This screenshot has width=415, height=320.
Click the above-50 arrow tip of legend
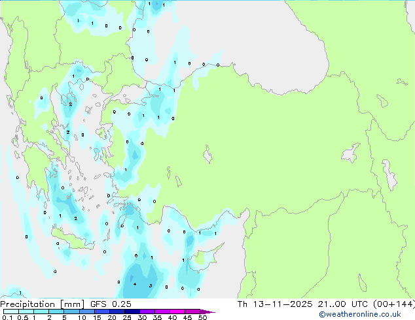point(207,312)
